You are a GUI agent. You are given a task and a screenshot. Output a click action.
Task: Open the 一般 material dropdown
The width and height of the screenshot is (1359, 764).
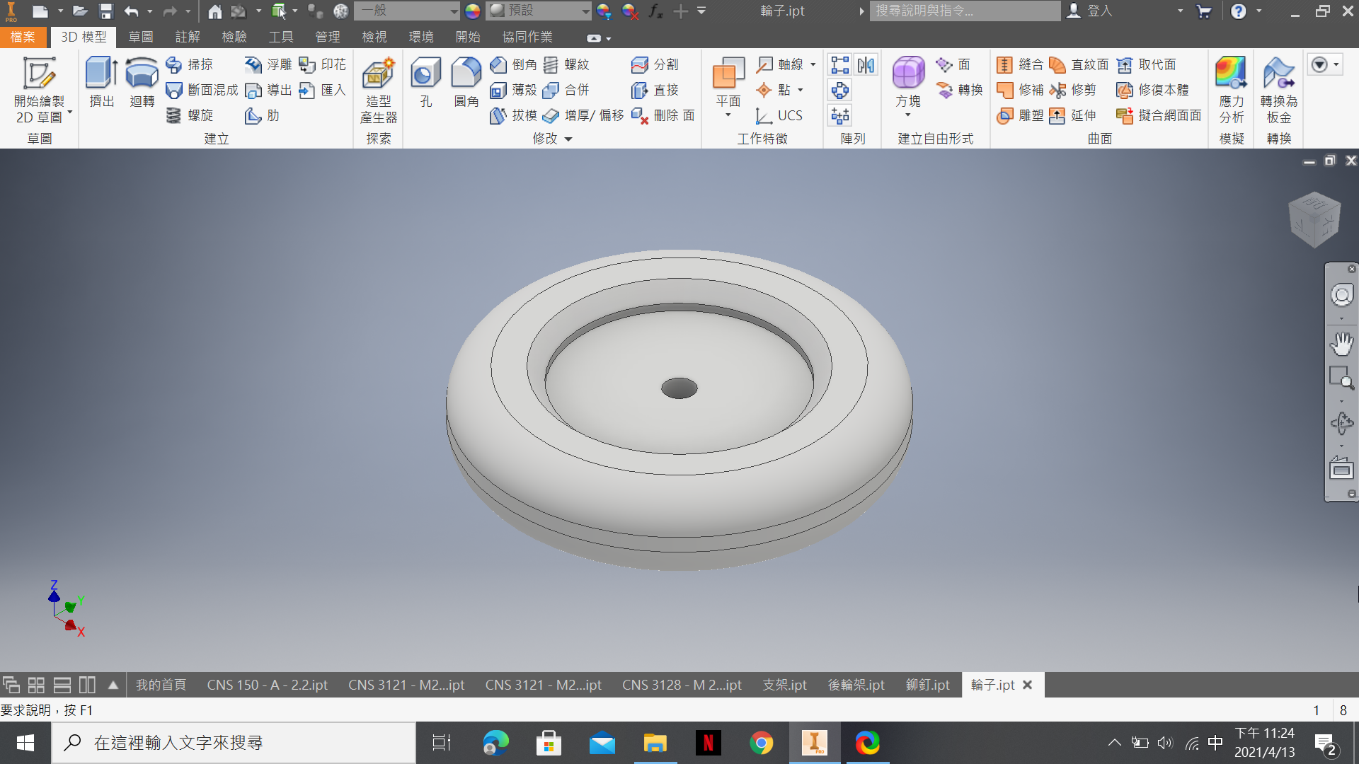point(407,11)
